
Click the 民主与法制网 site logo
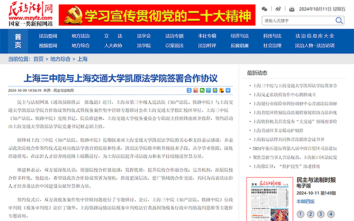point(31,14)
